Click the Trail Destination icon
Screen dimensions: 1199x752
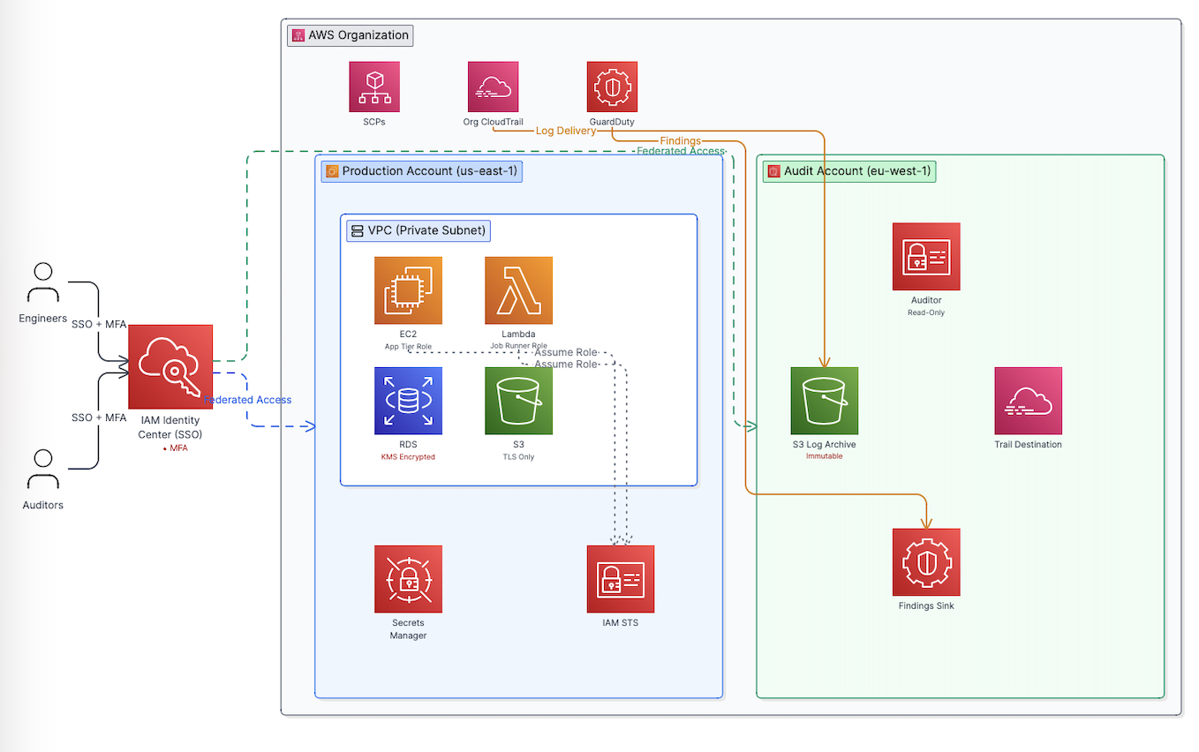1028,401
